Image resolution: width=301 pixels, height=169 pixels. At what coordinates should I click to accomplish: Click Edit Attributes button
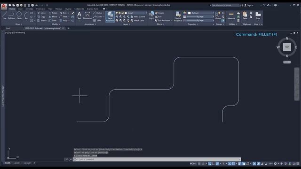tap(163, 20)
